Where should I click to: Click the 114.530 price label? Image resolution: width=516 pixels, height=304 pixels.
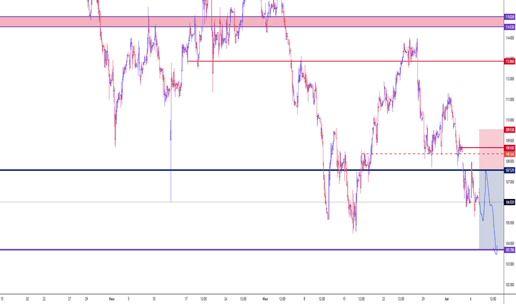(509, 27)
